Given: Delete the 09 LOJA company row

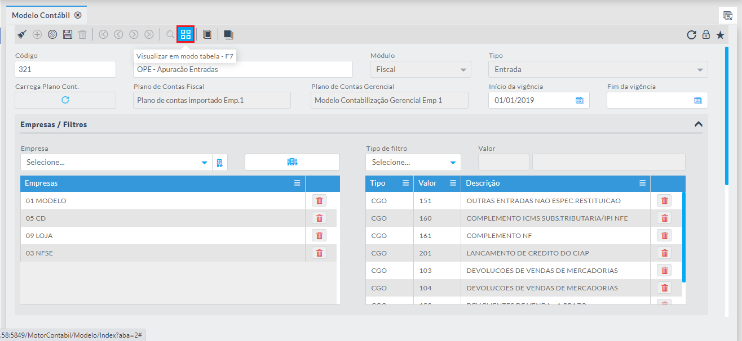Looking at the screenshot, I should click(319, 236).
